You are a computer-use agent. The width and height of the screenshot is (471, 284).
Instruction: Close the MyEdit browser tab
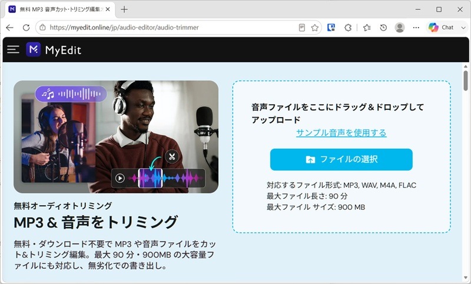point(108,9)
